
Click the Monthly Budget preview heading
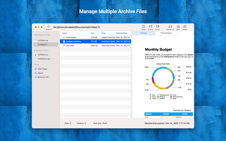(158, 50)
